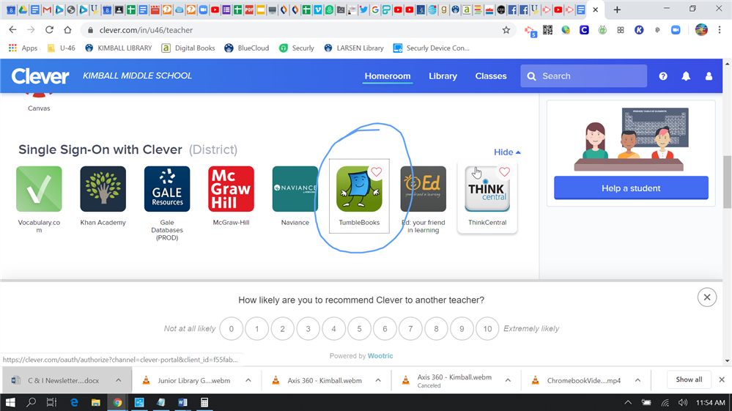This screenshot has height=411, width=732.
Task: Favorite ThinkCentral with heart icon
Action: tap(504, 172)
